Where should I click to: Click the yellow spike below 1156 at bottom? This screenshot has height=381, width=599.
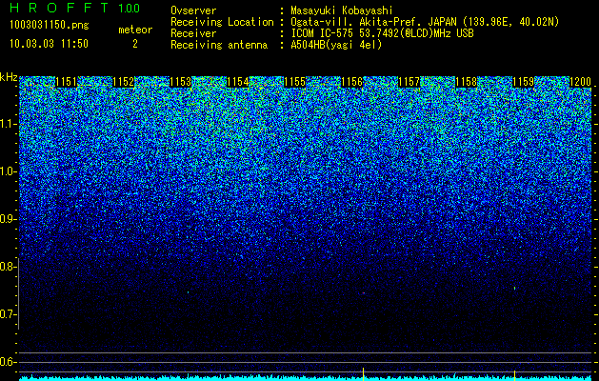(363, 374)
